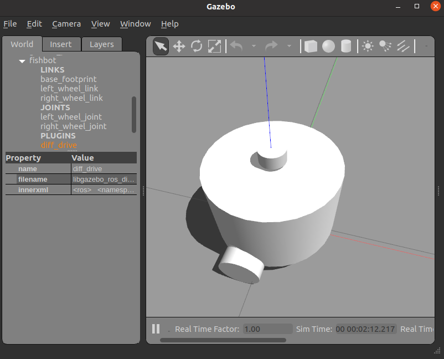
Task: Select the Scale mode tool
Action: tap(214, 46)
